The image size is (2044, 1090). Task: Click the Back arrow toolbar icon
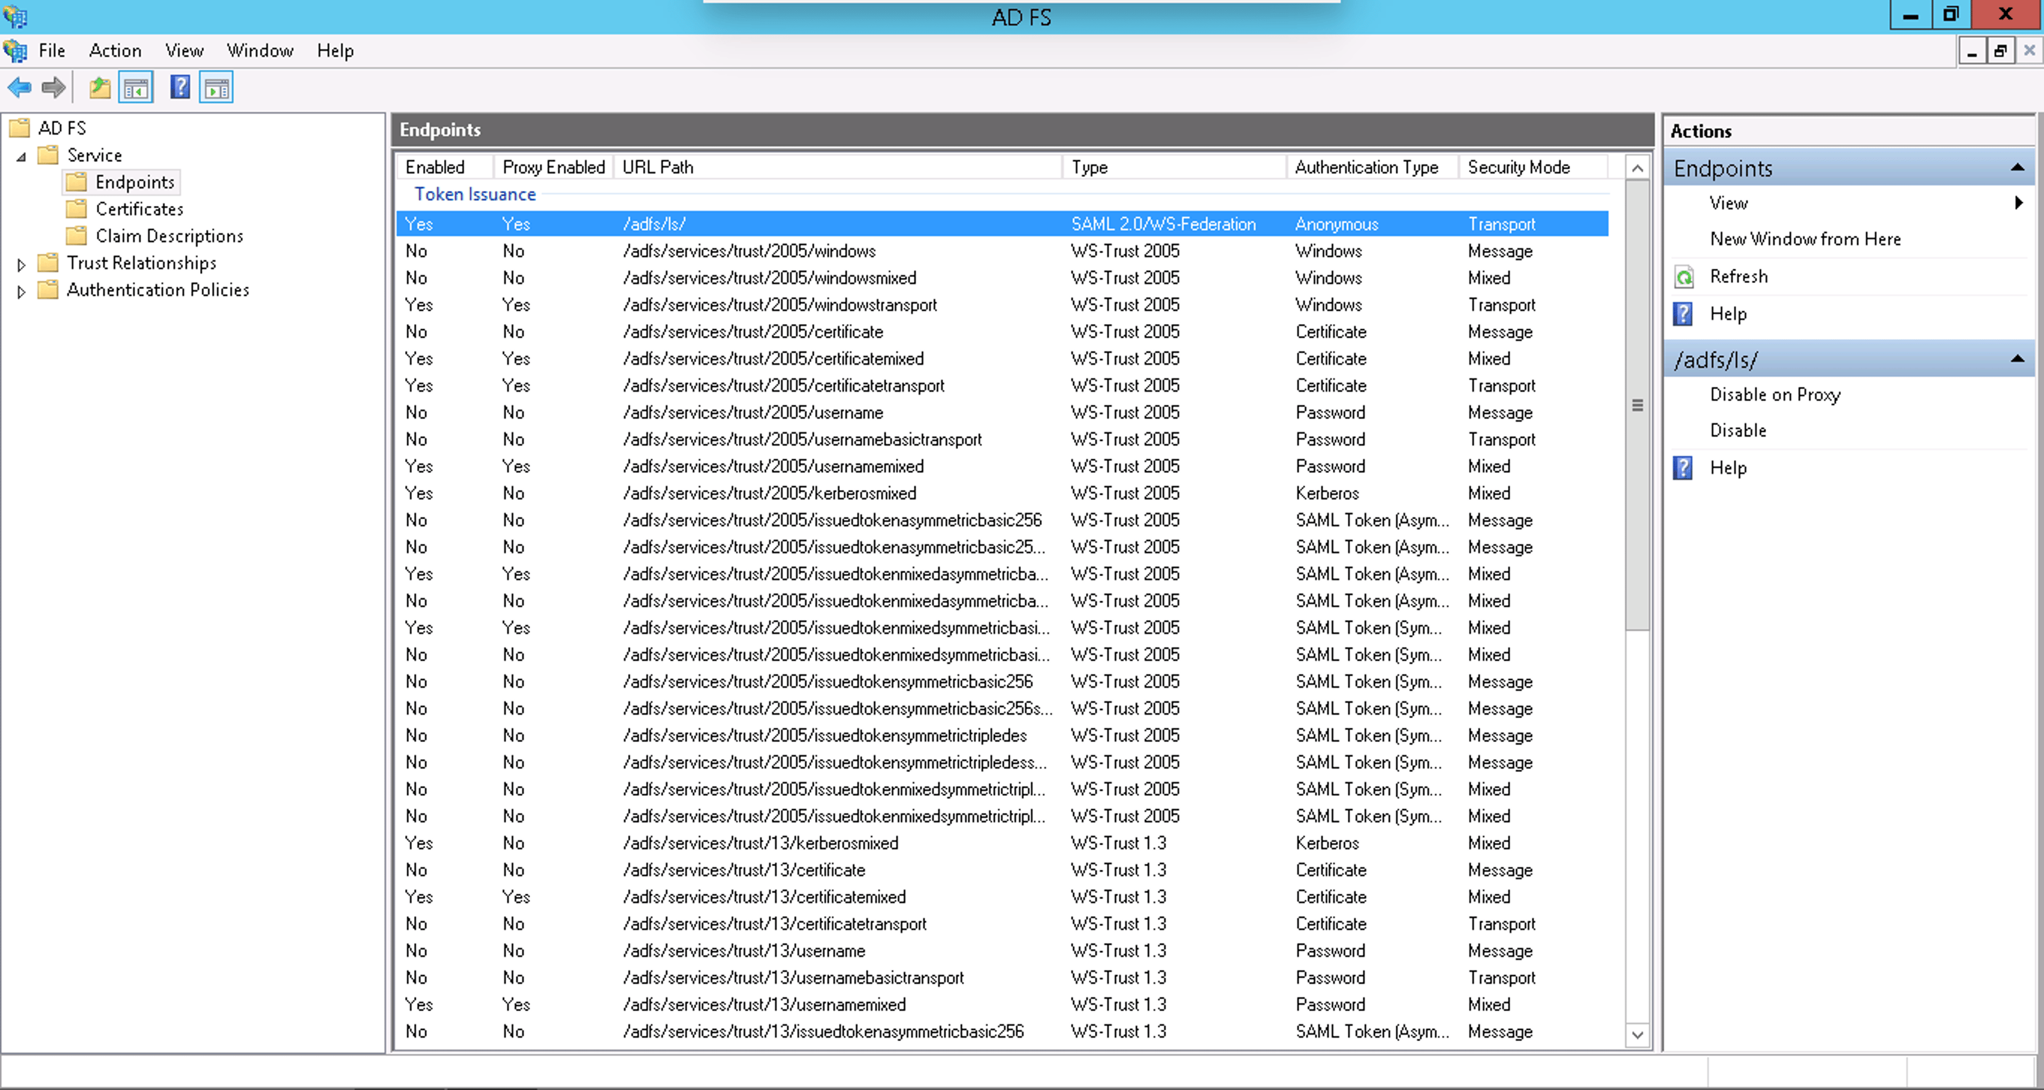tap(20, 87)
